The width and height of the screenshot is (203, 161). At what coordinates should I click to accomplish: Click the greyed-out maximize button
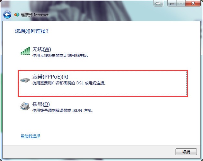pos(181,3)
